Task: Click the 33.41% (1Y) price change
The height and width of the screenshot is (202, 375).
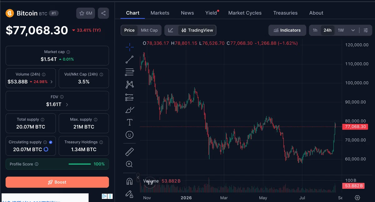Action: [x=86, y=30]
